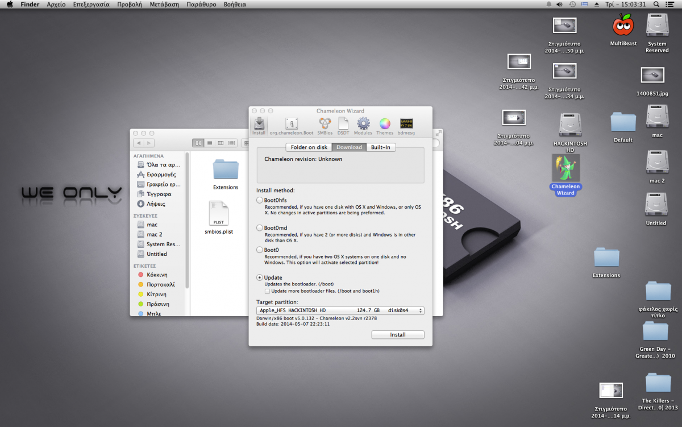Open the Αρχείο menu

point(56,4)
